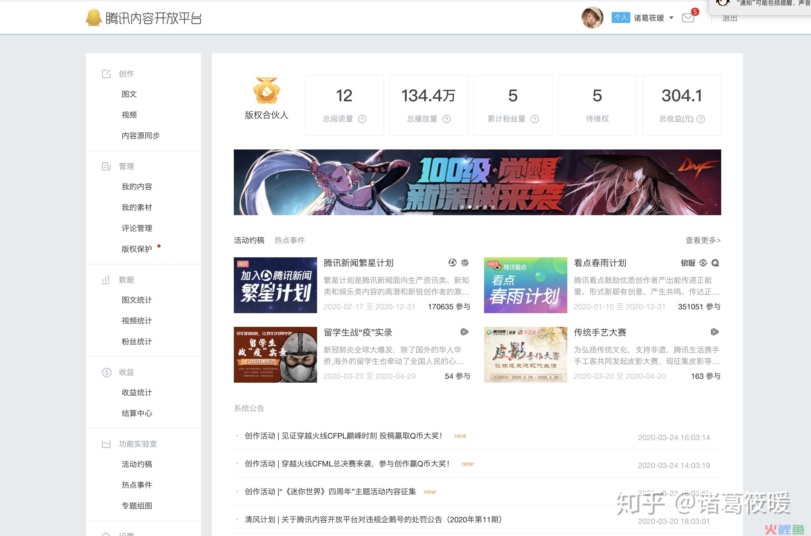Image resolution: width=811 pixels, height=536 pixels.
Task: Open 视频 under 创作
Action: tap(129, 115)
